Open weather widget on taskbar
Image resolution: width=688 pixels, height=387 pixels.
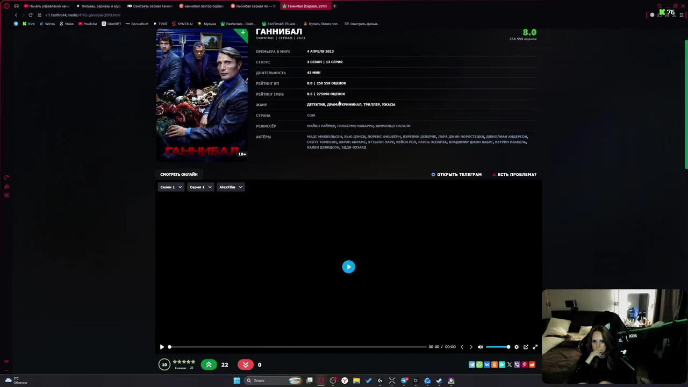click(x=16, y=381)
